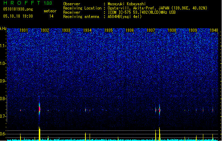Image resolution: width=222 pixels, height=141 pixels.
Task: Click the 1933 time marker
Action: (66, 30)
